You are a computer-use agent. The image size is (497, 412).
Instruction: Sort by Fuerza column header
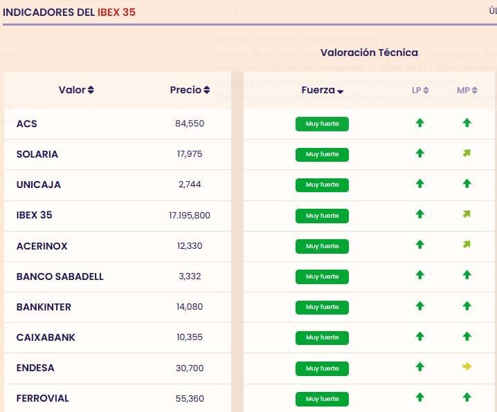click(x=323, y=90)
